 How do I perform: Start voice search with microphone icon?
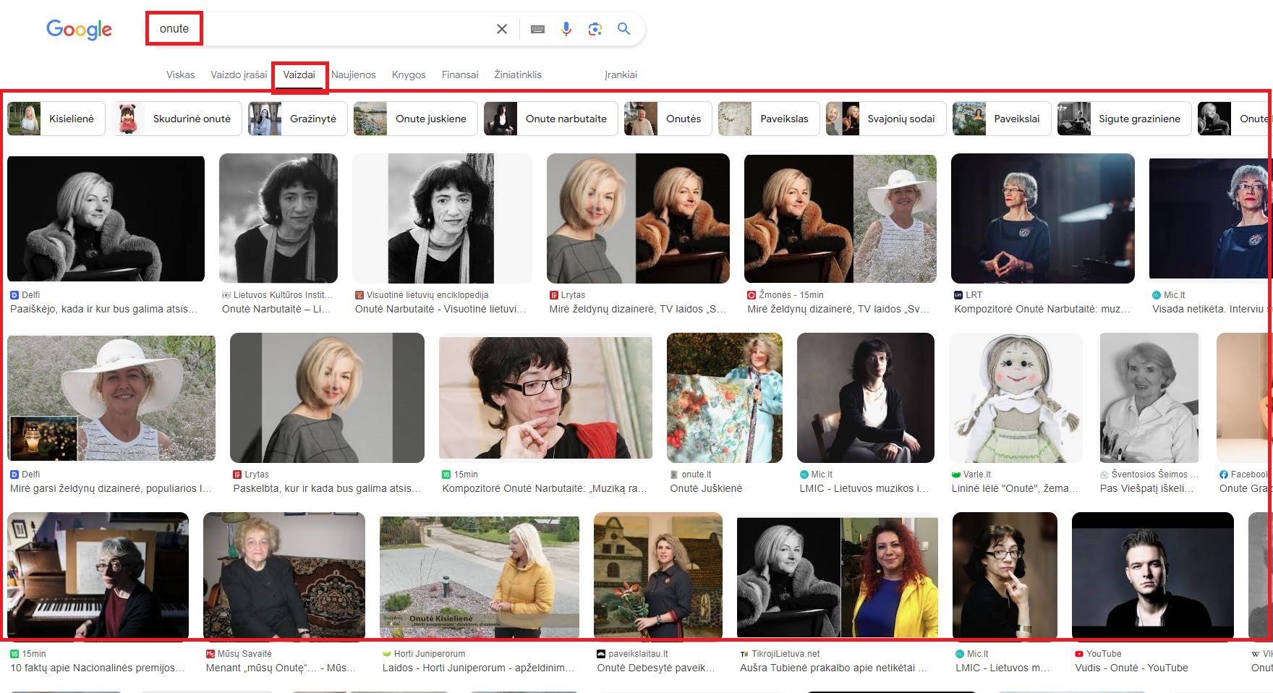pos(566,29)
